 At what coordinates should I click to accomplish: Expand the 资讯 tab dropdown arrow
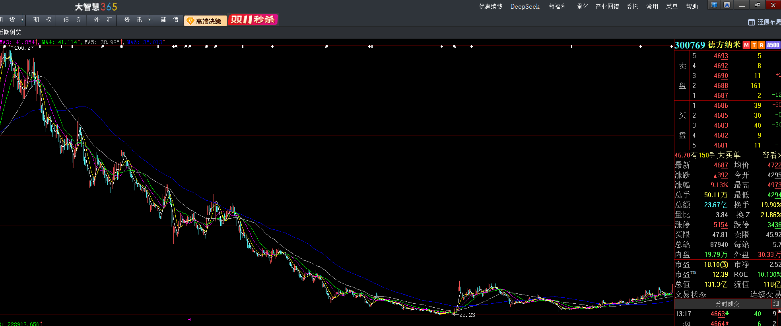click(x=150, y=19)
